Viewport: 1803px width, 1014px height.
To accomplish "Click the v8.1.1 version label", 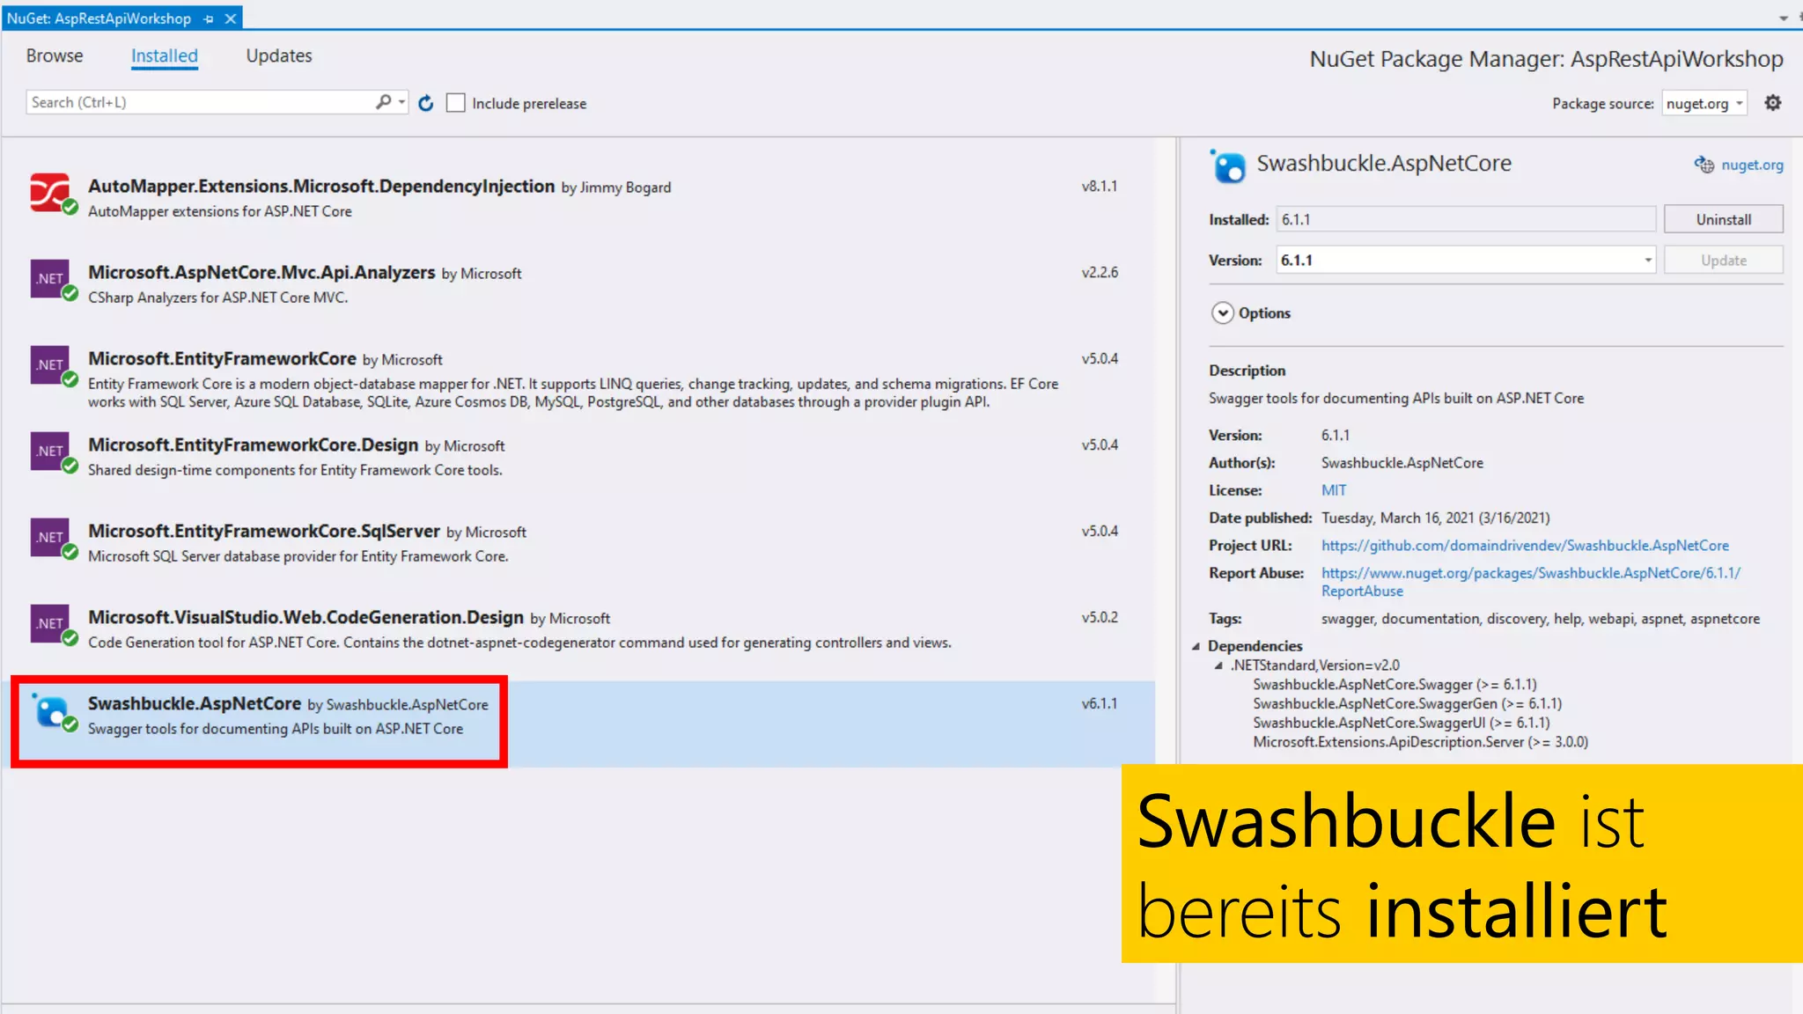I will (x=1100, y=187).
